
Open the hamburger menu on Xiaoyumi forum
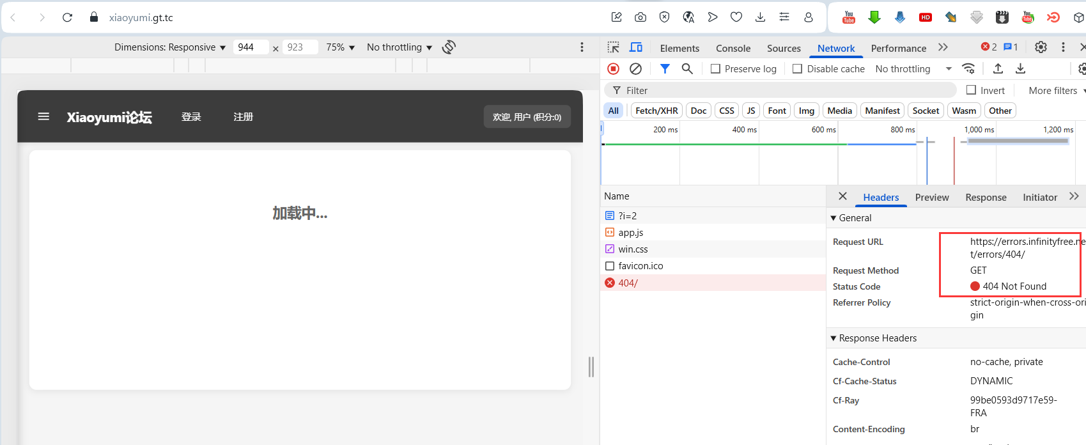coord(43,116)
